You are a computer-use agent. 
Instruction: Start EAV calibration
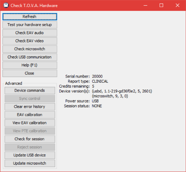click(30, 115)
